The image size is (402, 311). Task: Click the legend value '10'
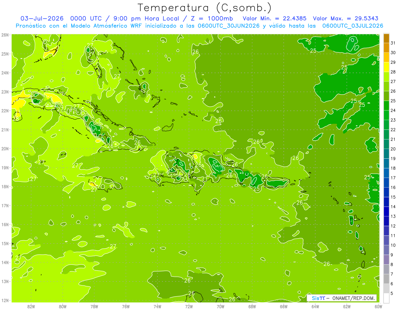(393, 245)
